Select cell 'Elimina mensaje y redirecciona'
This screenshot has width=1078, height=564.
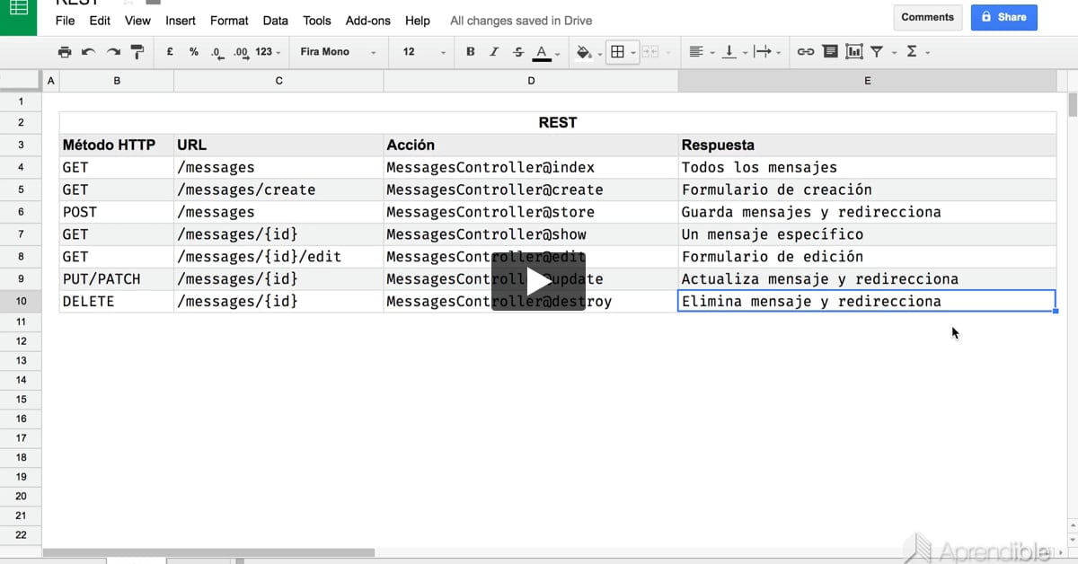868,302
